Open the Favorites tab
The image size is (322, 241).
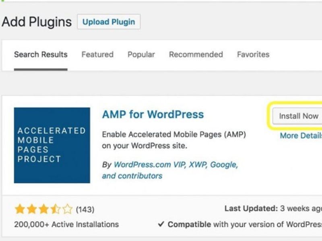click(253, 55)
